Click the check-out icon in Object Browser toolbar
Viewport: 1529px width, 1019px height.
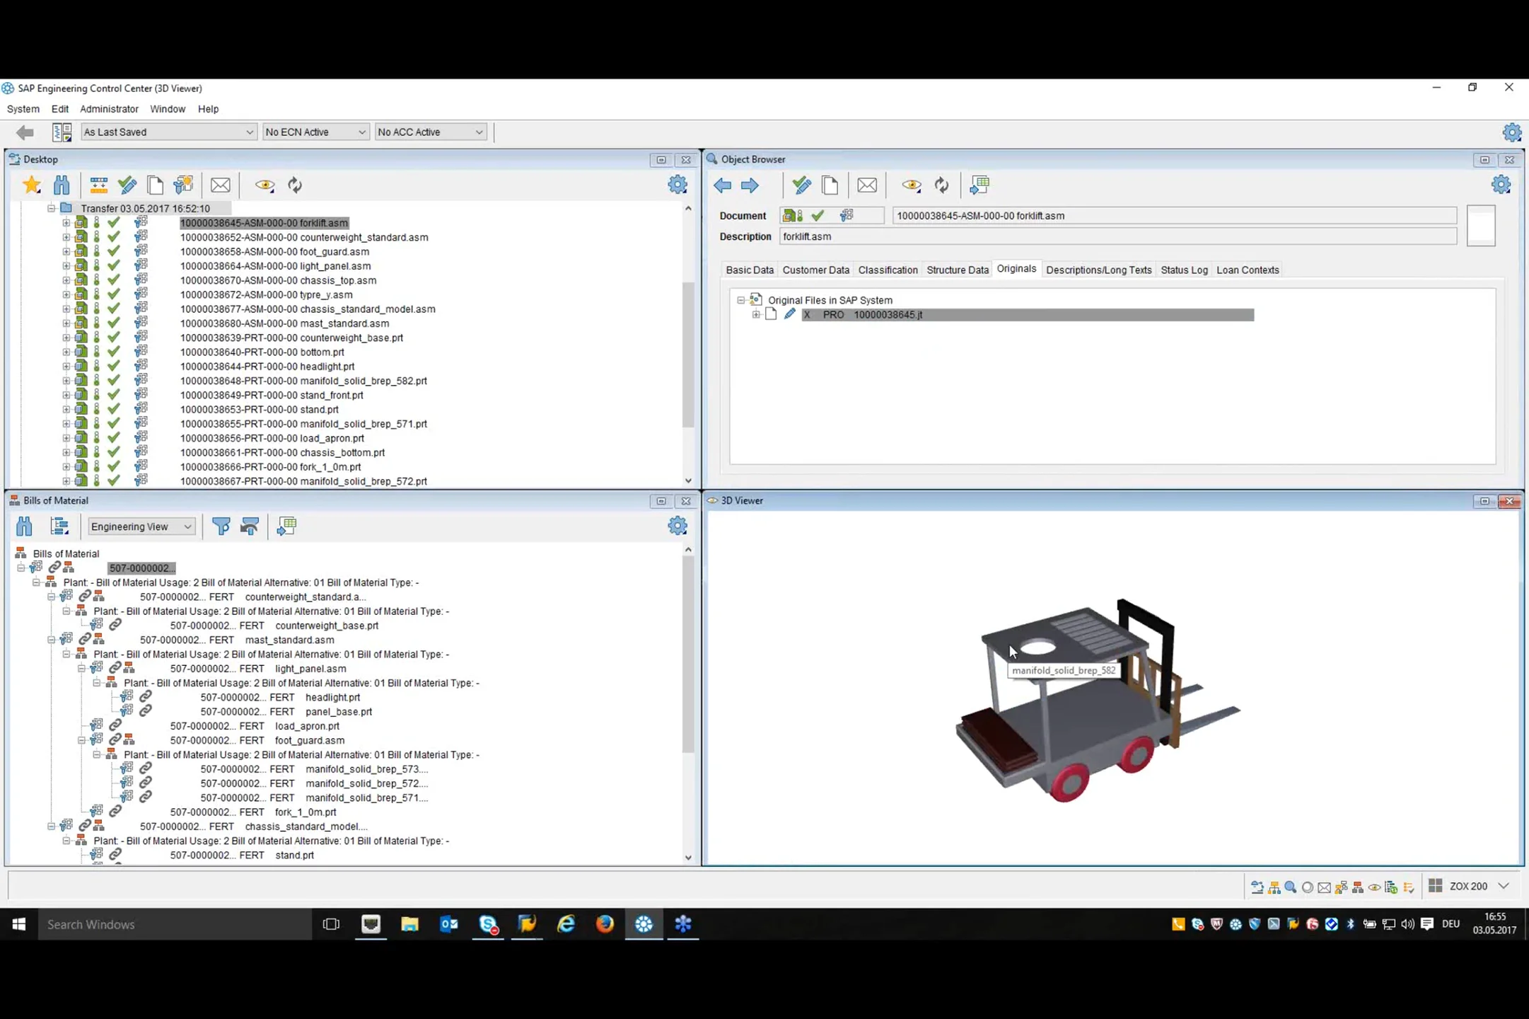pos(803,184)
